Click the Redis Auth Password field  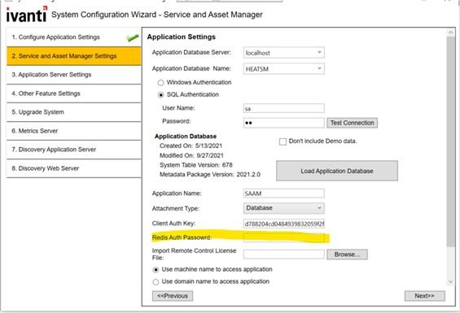click(283, 237)
